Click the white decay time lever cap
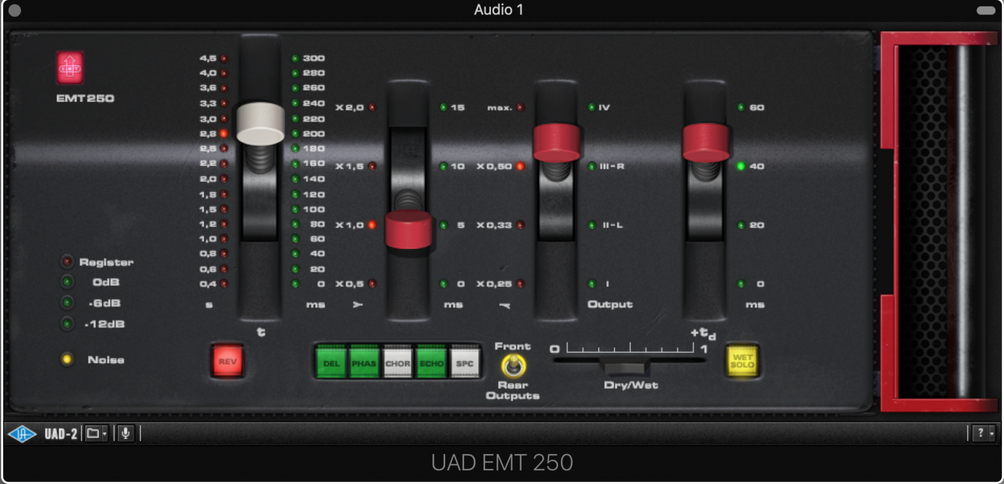 (x=260, y=122)
